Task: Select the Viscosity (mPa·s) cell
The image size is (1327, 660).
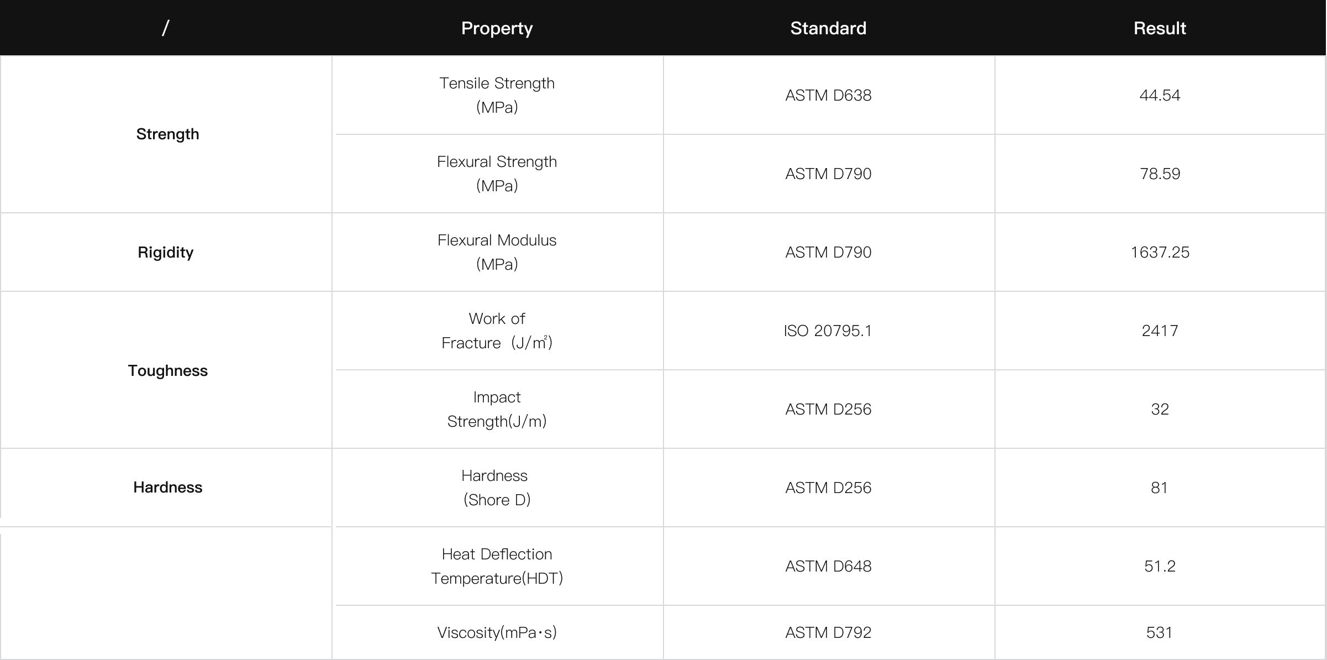Action: coord(497,632)
